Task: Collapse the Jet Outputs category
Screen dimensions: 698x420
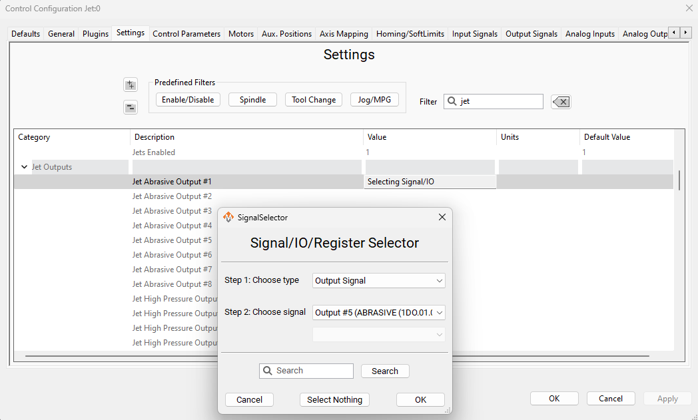Action: click(x=25, y=167)
